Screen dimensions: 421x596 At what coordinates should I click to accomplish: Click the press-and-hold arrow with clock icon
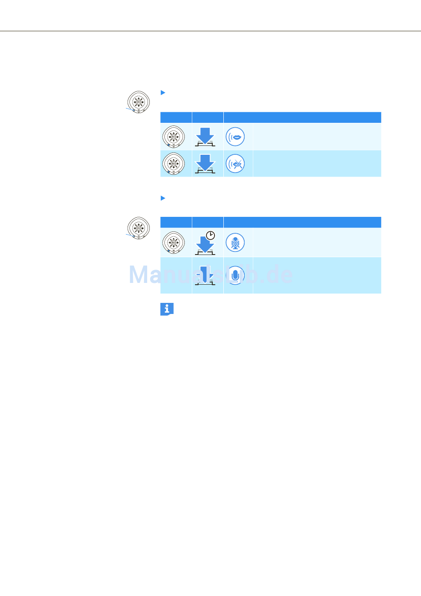coord(205,243)
